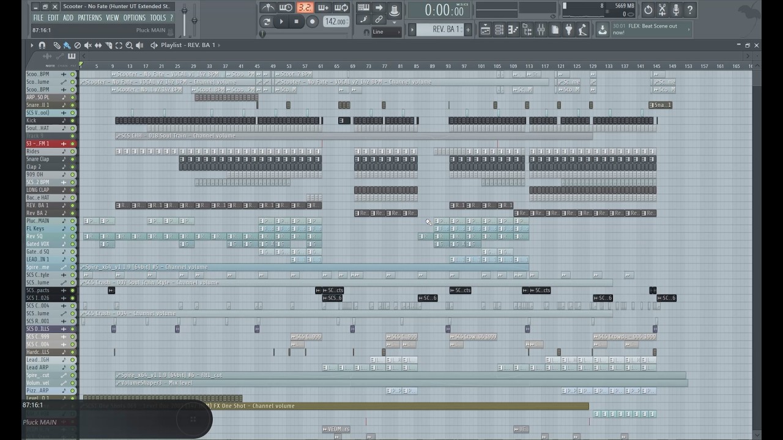The height and width of the screenshot is (440, 783).
Task: Open the PATTERNS menu
Action: (90, 18)
